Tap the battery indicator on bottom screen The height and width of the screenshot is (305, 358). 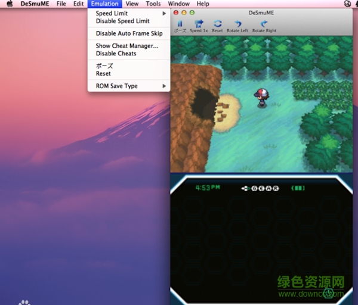tap(298, 188)
